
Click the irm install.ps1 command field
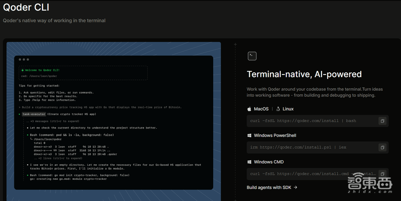(x=317, y=147)
